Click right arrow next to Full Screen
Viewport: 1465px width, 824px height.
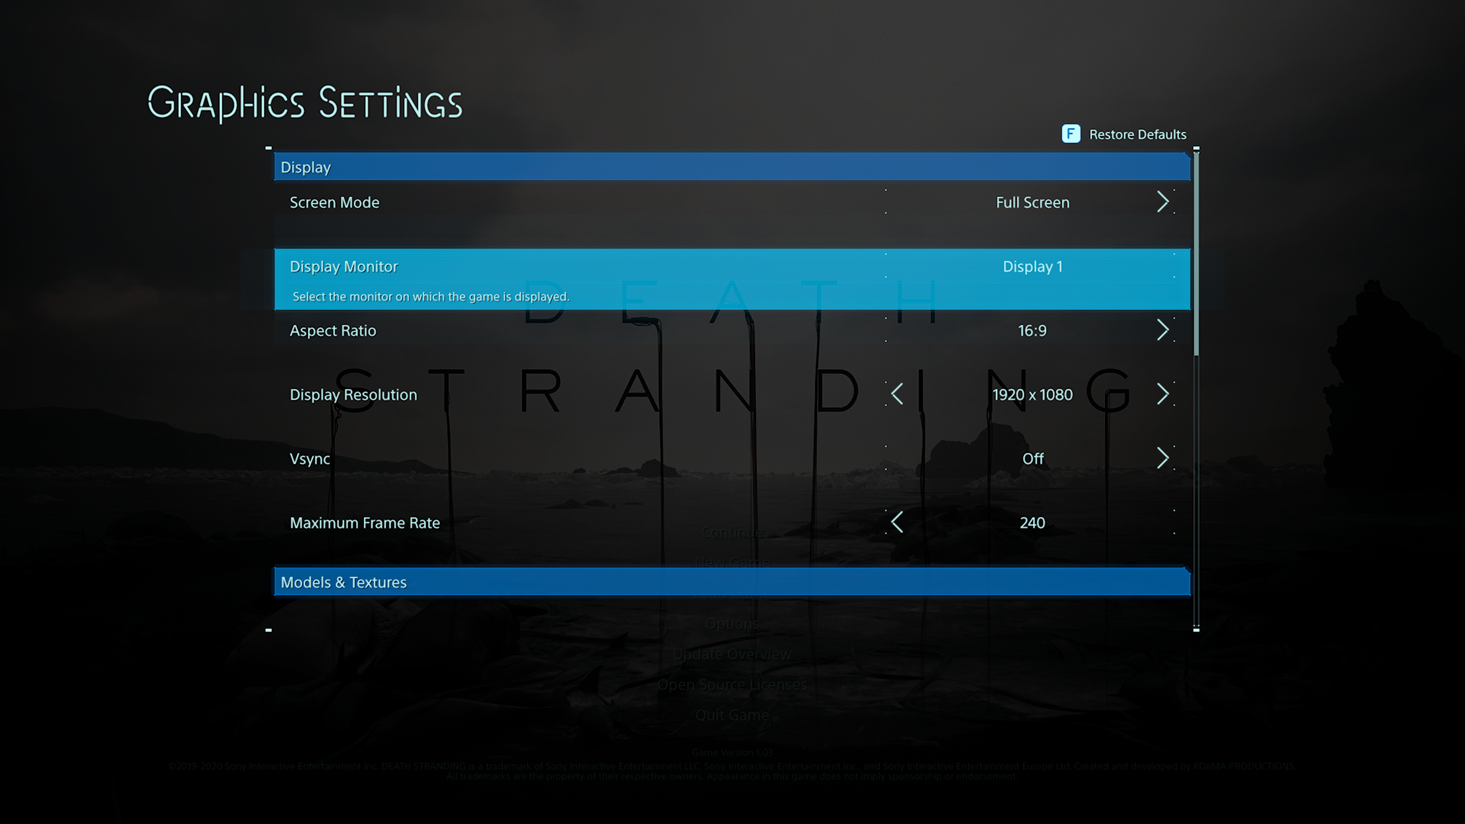[1162, 202]
